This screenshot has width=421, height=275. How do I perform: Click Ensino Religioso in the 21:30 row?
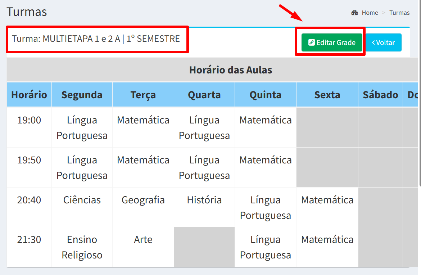[82, 247]
